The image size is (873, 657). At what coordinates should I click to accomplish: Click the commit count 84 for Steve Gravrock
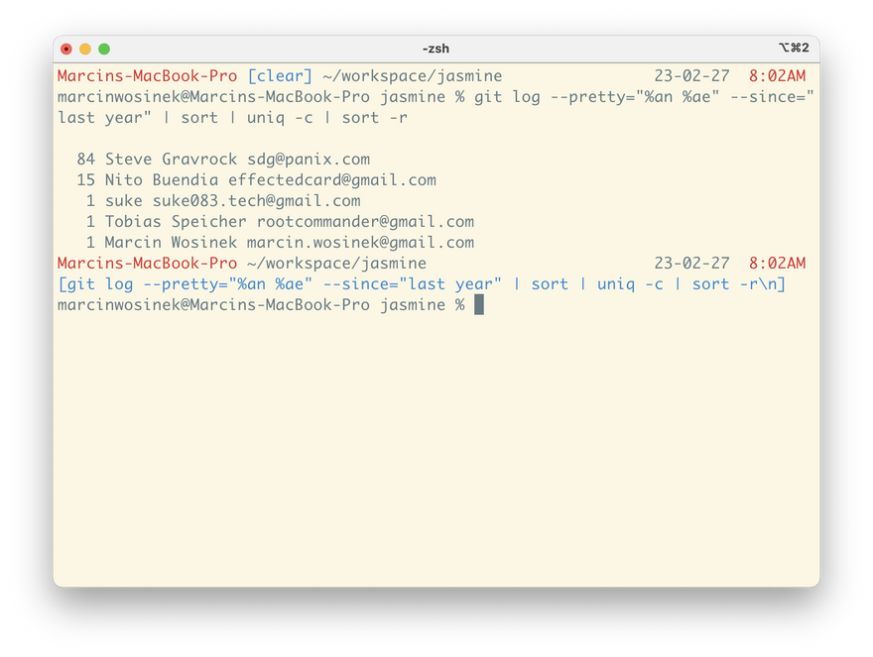(x=85, y=160)
